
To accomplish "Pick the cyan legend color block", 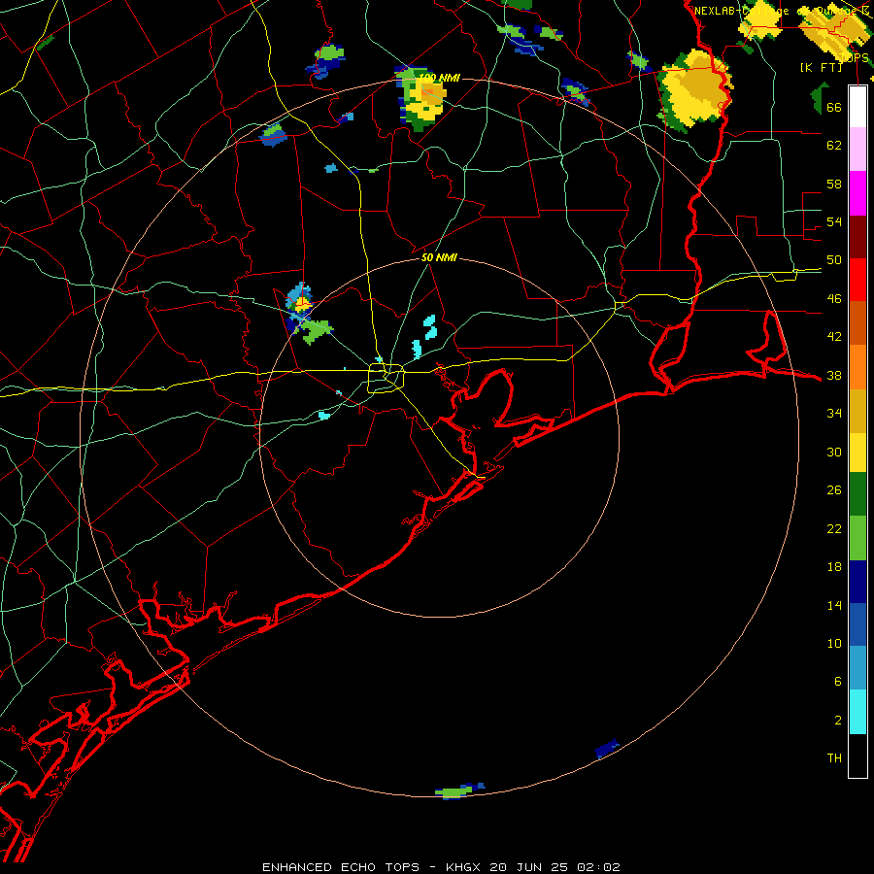I will pos(857,712).
